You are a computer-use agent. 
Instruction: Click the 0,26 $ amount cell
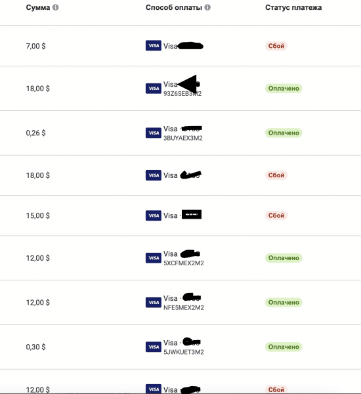point(35,133)
